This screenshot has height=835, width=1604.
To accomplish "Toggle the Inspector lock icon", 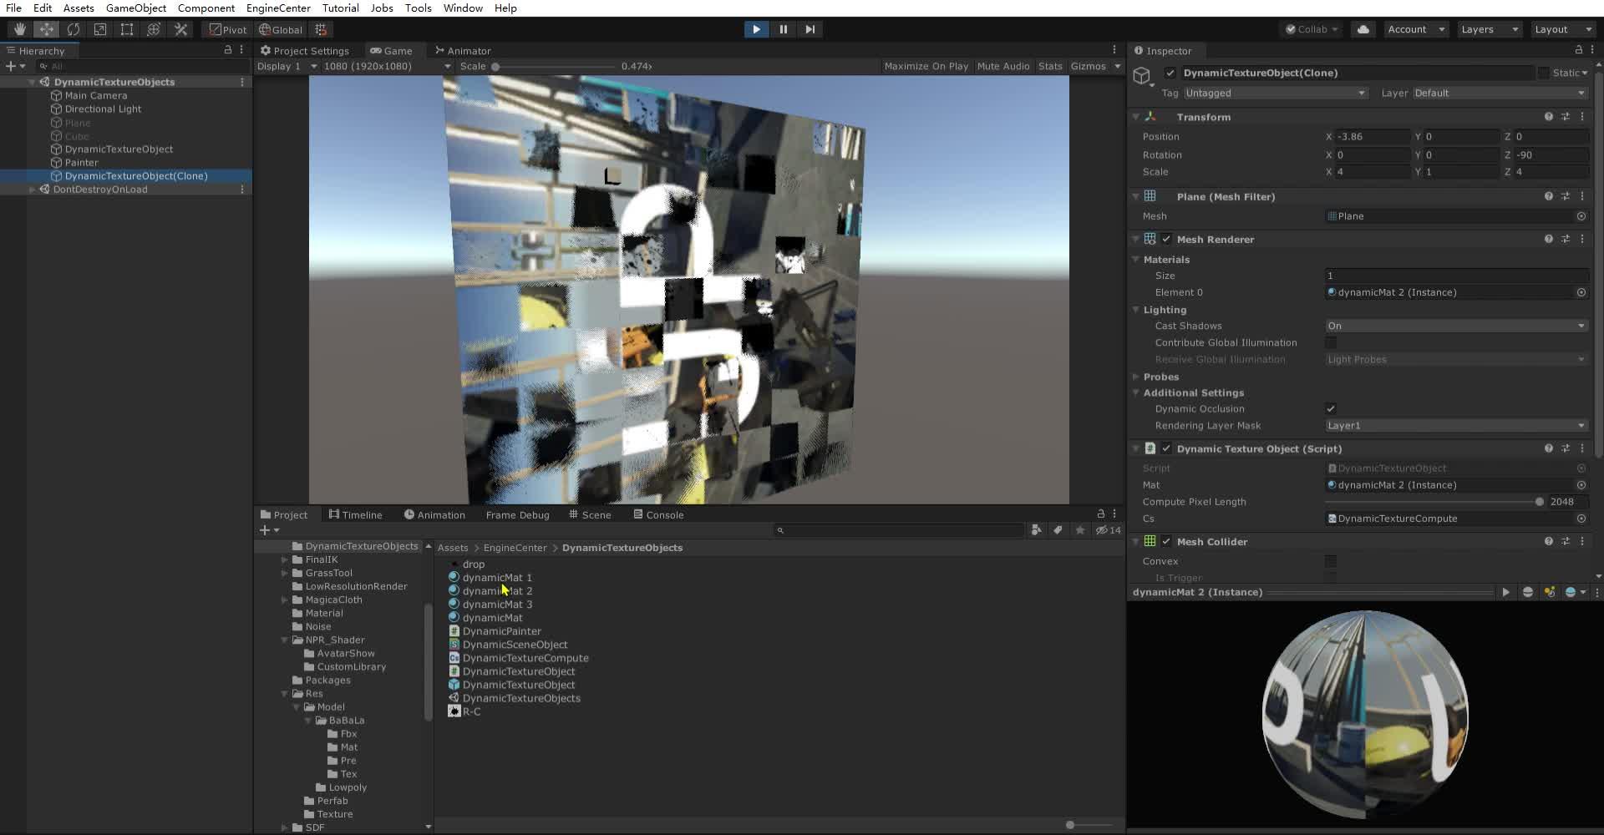I will click(x=1578, y=50).
